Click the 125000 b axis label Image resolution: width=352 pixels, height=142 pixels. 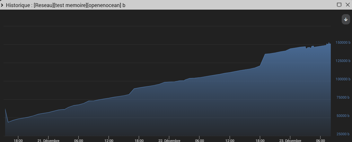pos(343,61)
